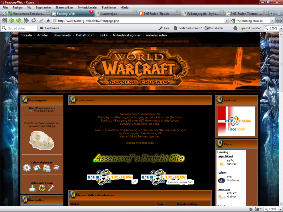The height and width of the screenshot is (212, 283).
Task: Click the fit-to-width icon in the status bar
Action: pyautogui.click(x=250, y=209)
